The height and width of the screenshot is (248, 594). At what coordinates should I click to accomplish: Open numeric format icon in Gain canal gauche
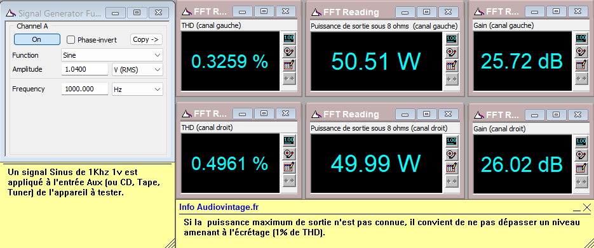[581, 38]
